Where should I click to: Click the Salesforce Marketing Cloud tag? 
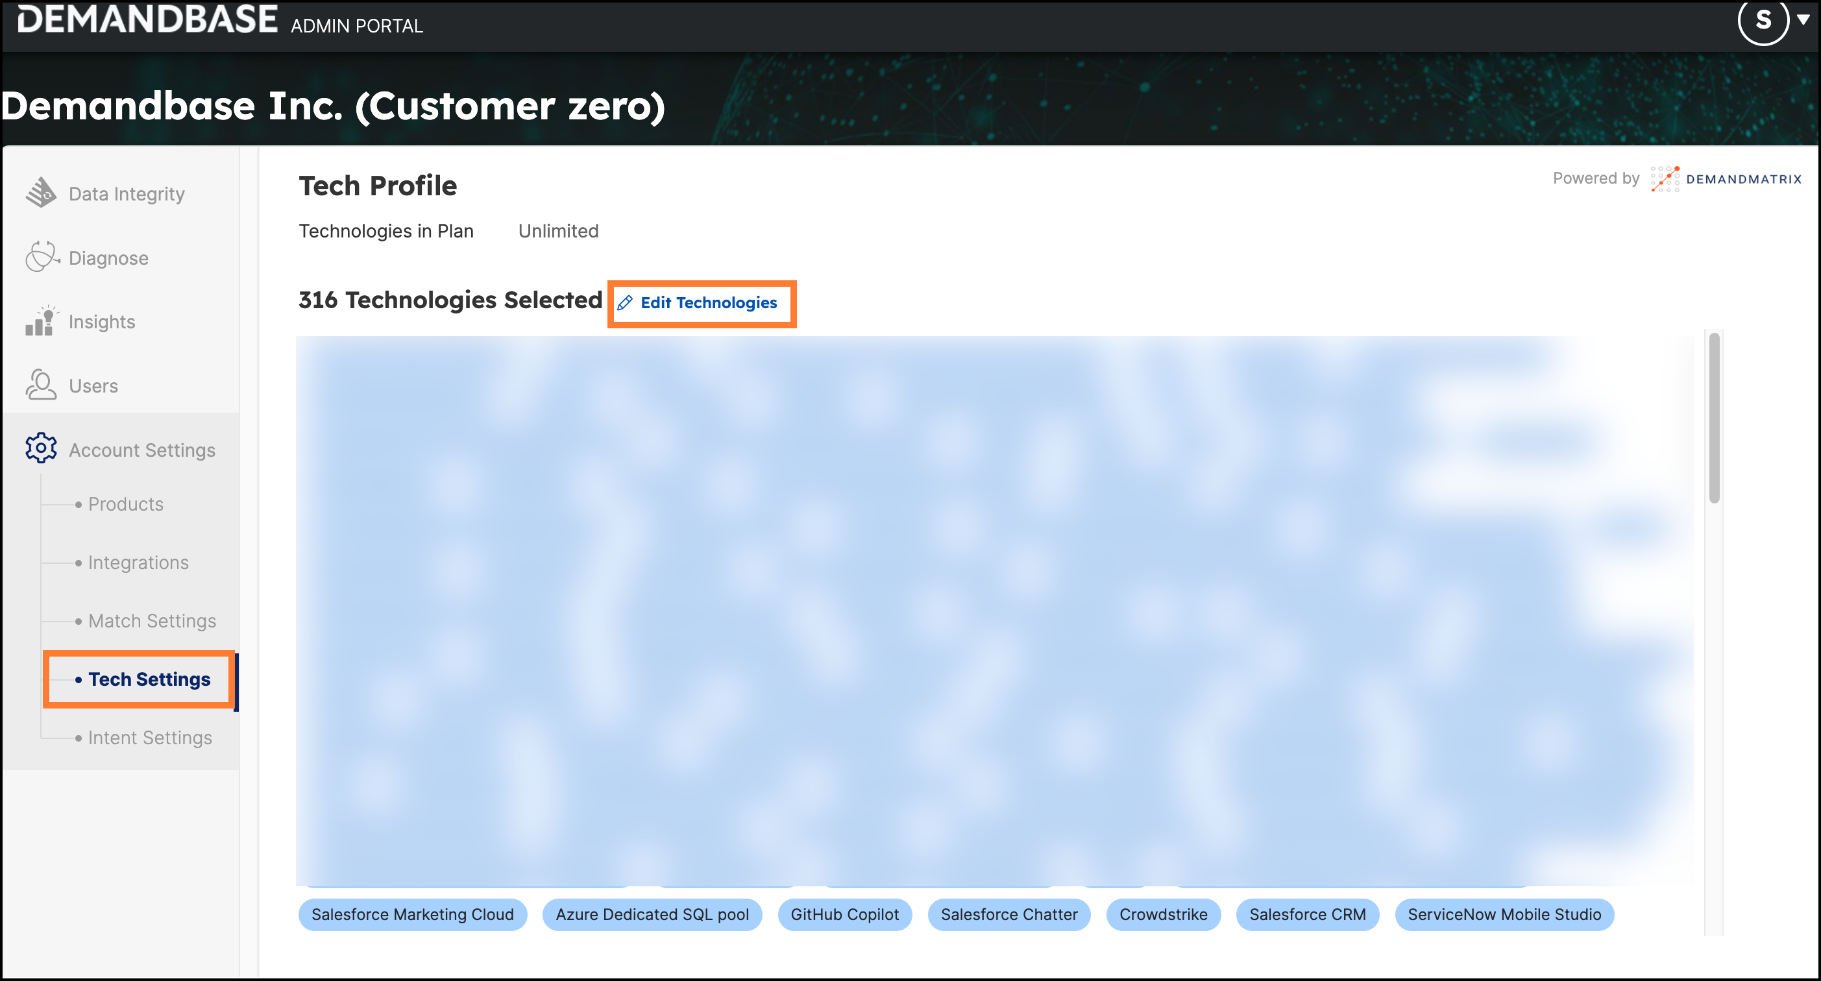pos(412,915)
